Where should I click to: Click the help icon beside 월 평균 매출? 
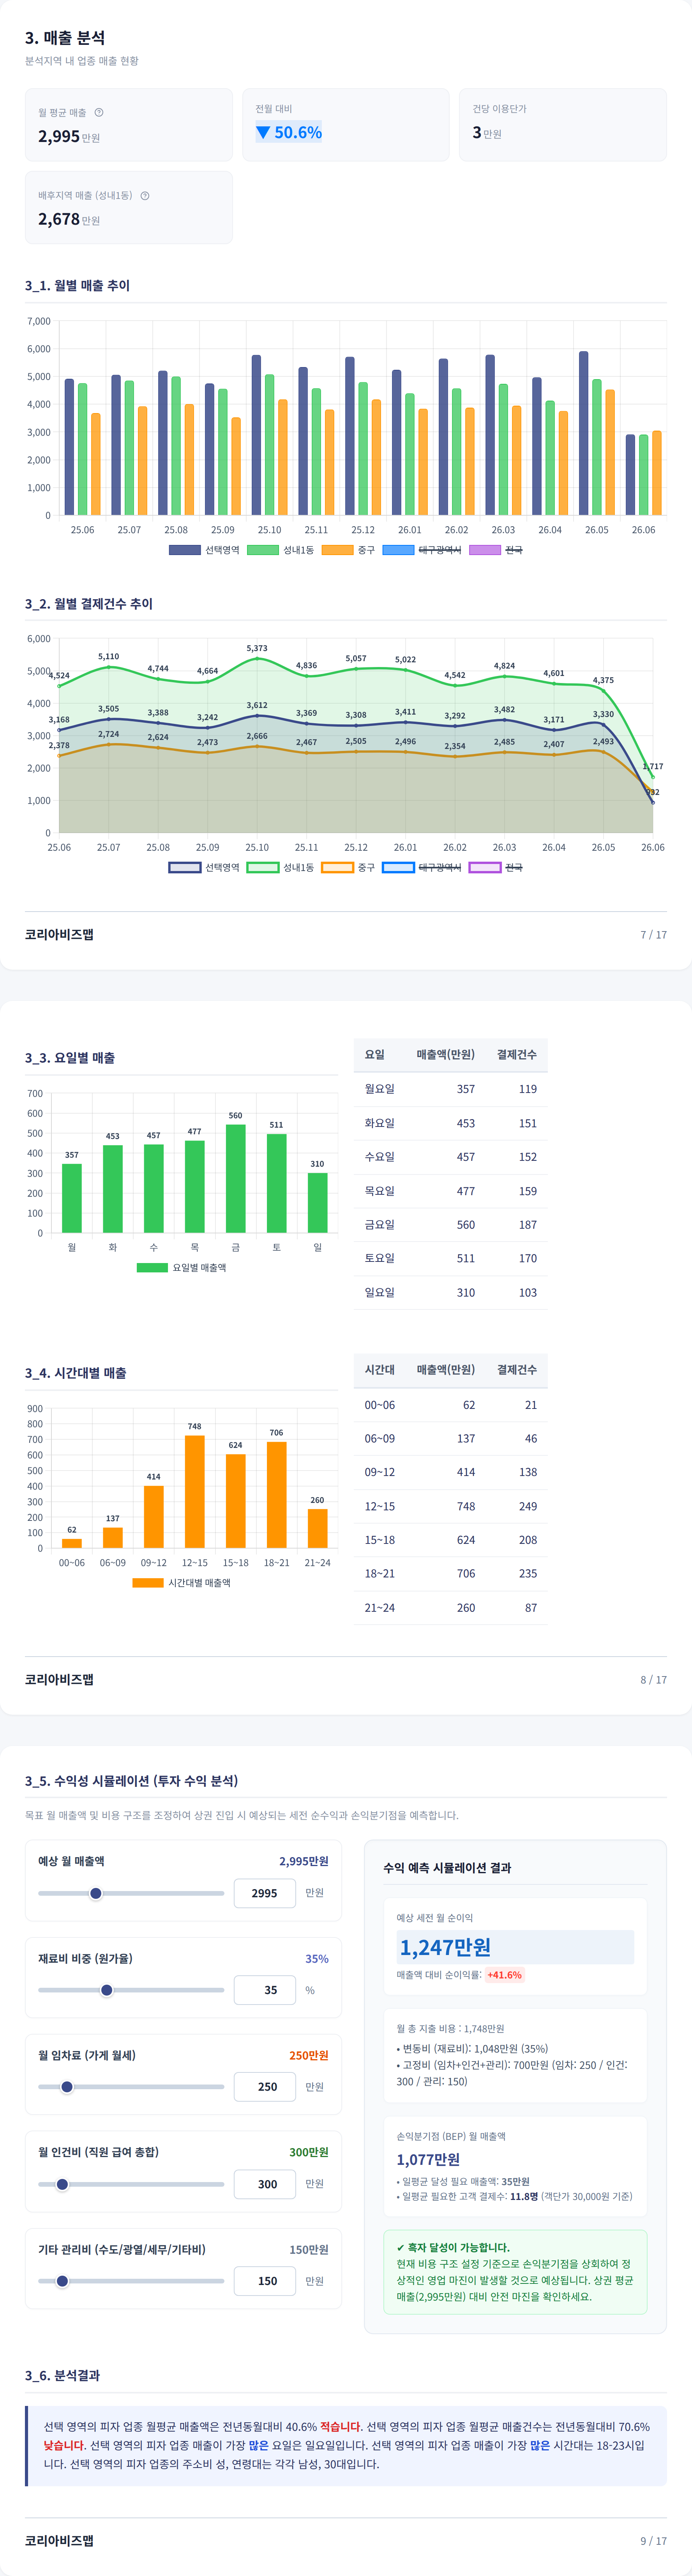99,112
